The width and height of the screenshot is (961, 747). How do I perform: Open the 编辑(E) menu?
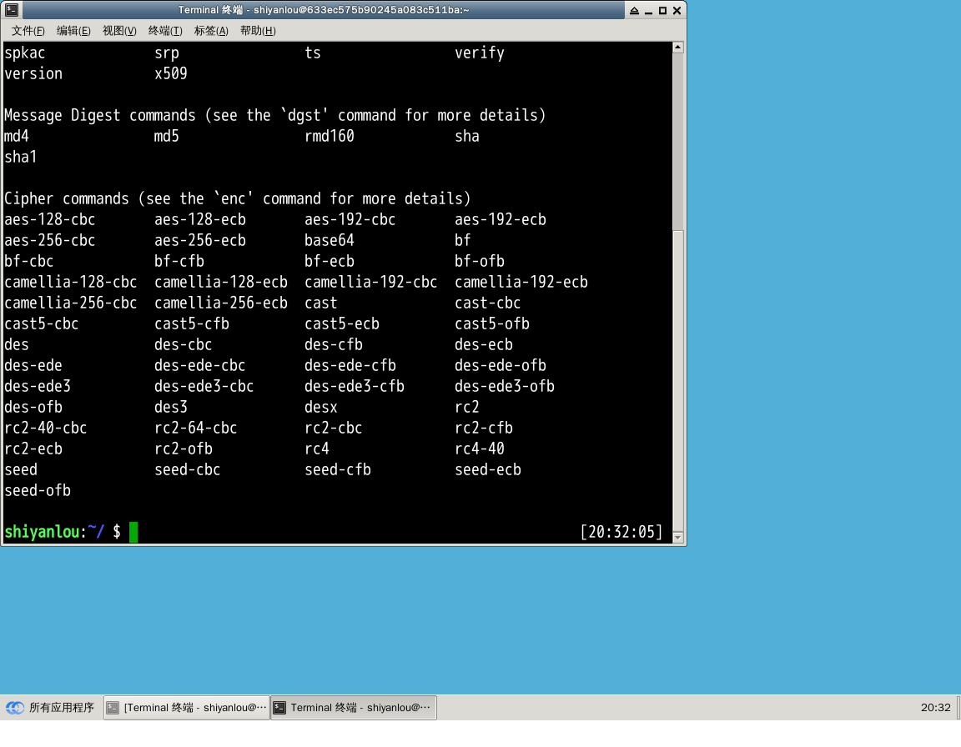73,31
